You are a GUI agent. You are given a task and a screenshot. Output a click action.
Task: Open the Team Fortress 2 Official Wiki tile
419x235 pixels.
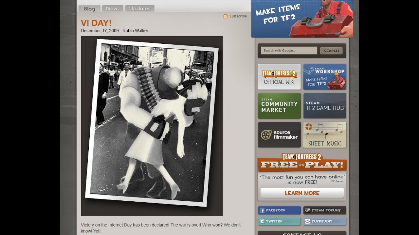pos(279,77)
